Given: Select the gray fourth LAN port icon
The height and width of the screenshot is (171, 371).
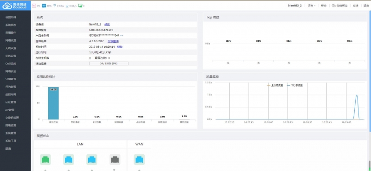Looking at the screenshot, I should pyautogui.click(x=115, y=160).
